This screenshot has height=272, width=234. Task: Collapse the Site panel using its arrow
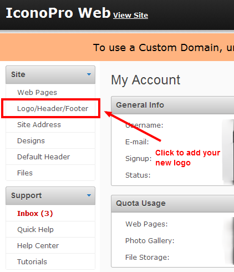coord(89,74)
